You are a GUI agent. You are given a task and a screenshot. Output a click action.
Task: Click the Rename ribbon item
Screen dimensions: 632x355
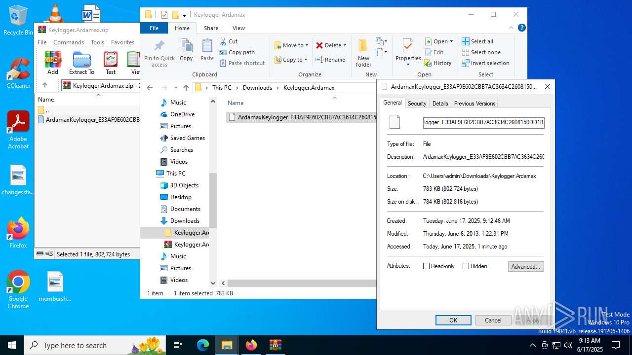330,60
